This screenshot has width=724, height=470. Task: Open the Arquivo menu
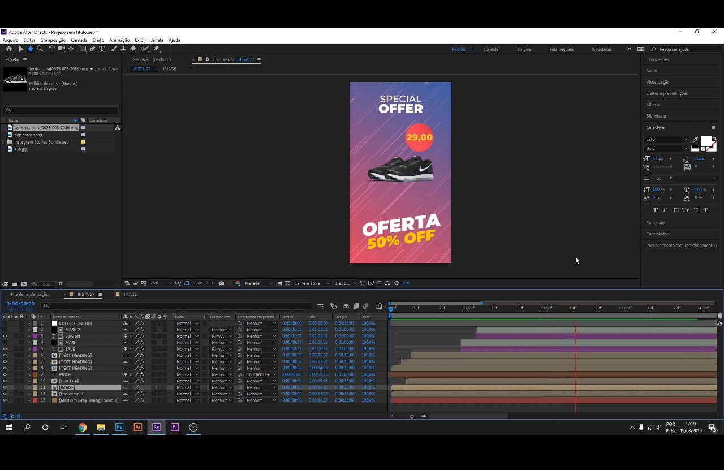click(10, 40)
